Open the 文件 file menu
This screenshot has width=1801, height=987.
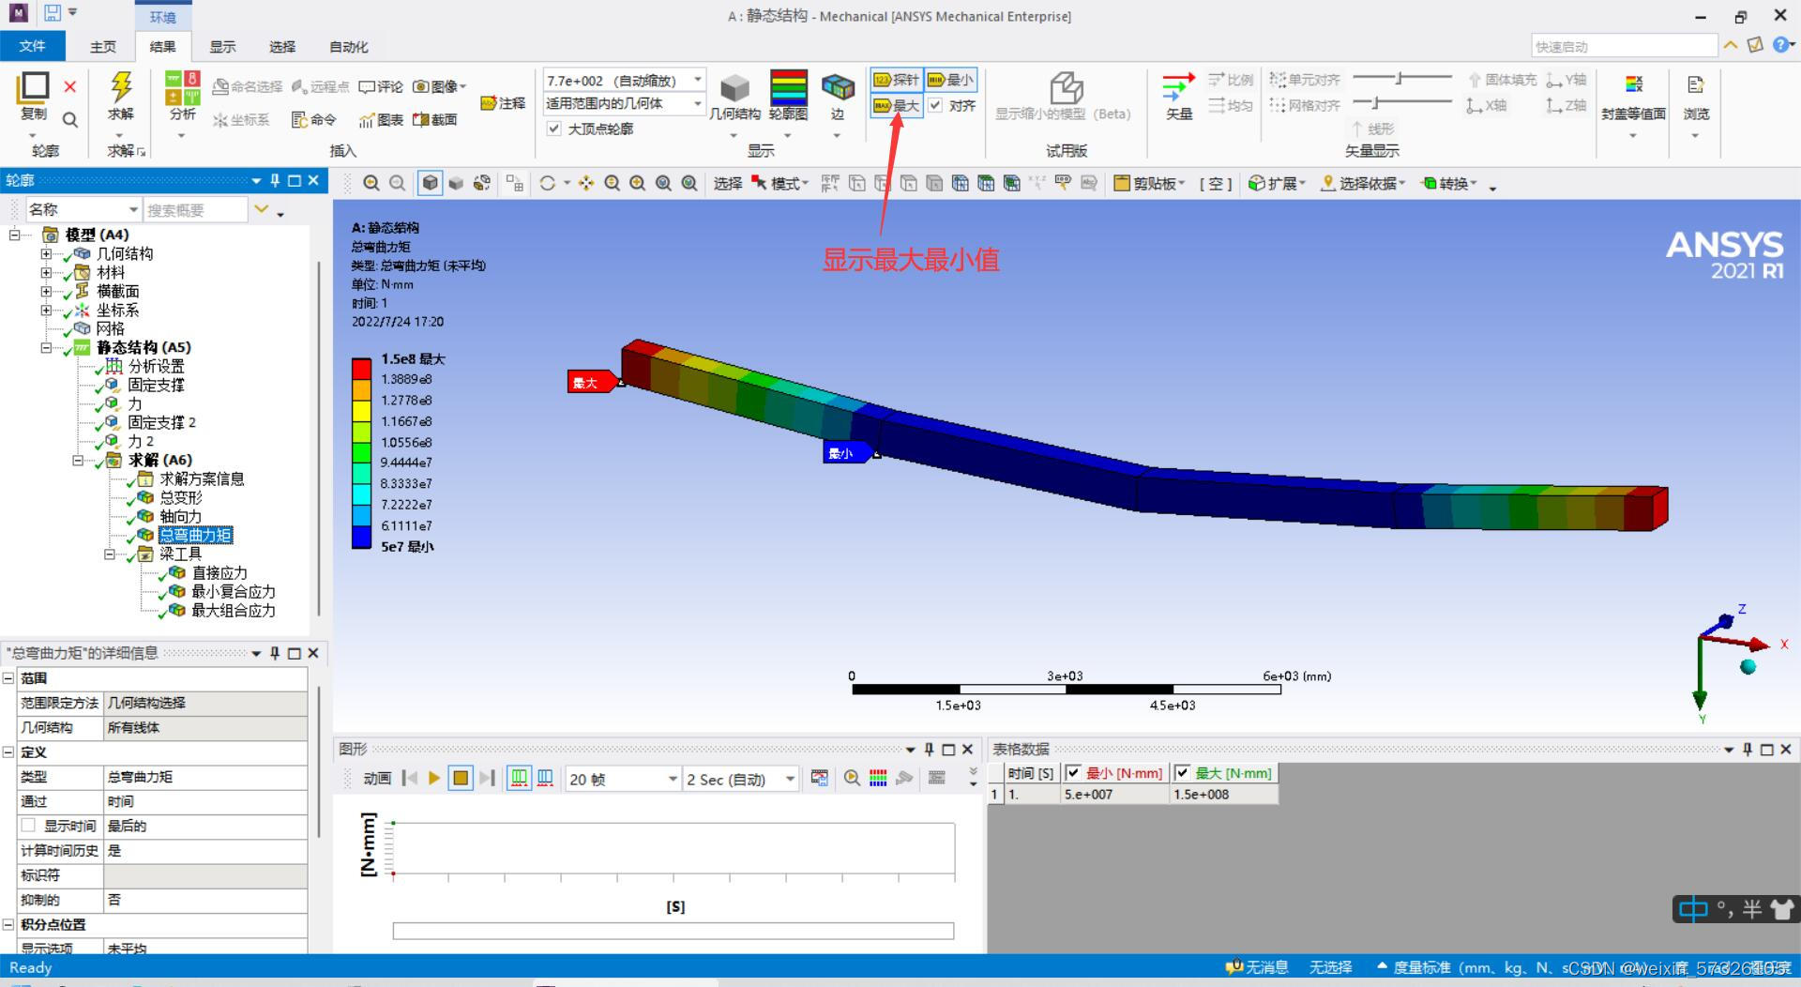point(32,46)
